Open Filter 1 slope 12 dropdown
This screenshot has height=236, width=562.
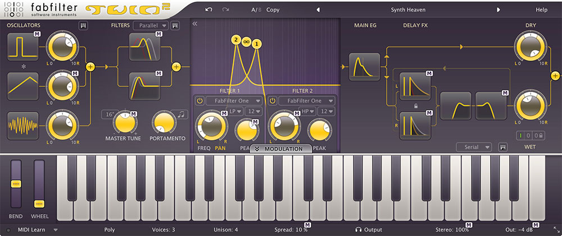coord(253,111)
